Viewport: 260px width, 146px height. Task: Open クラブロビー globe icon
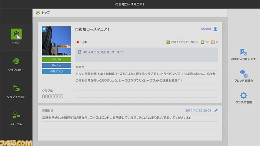tap(16, 61)
